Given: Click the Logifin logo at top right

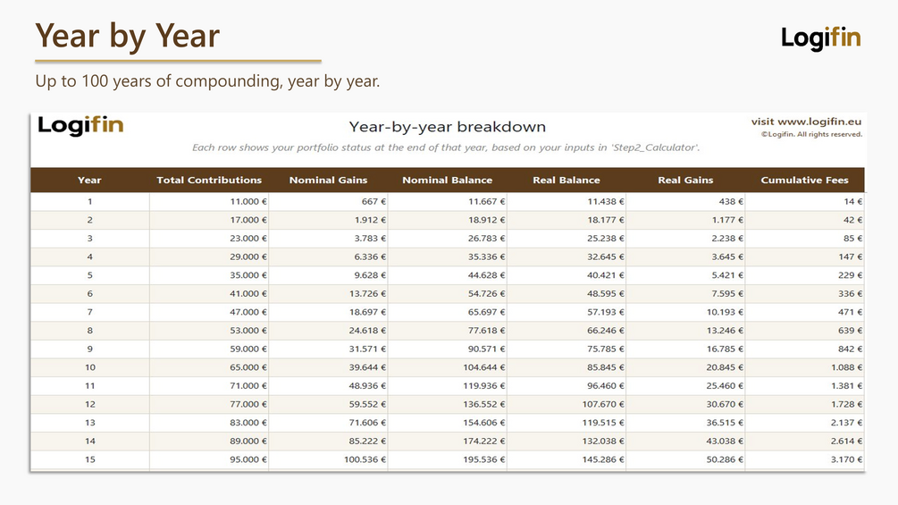Looking at the screenshot, I should (820, 38).
